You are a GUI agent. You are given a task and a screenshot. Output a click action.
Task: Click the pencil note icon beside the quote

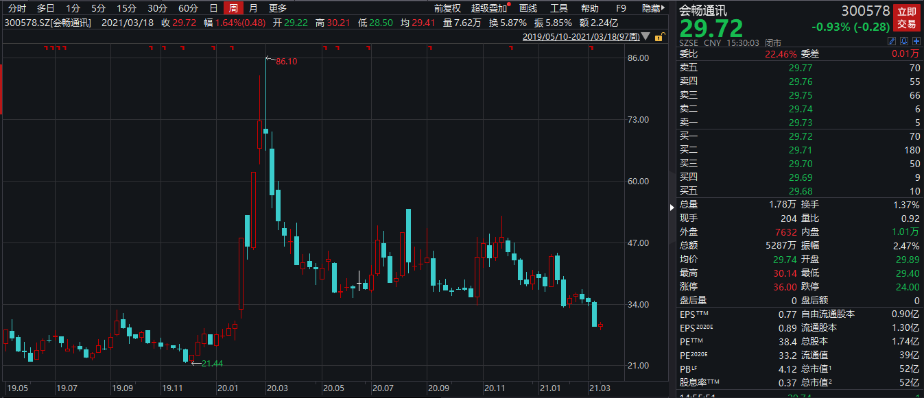(892, 42)
